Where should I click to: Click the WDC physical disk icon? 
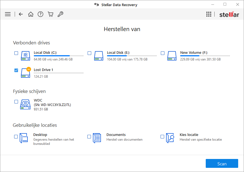tap(25, 105)
